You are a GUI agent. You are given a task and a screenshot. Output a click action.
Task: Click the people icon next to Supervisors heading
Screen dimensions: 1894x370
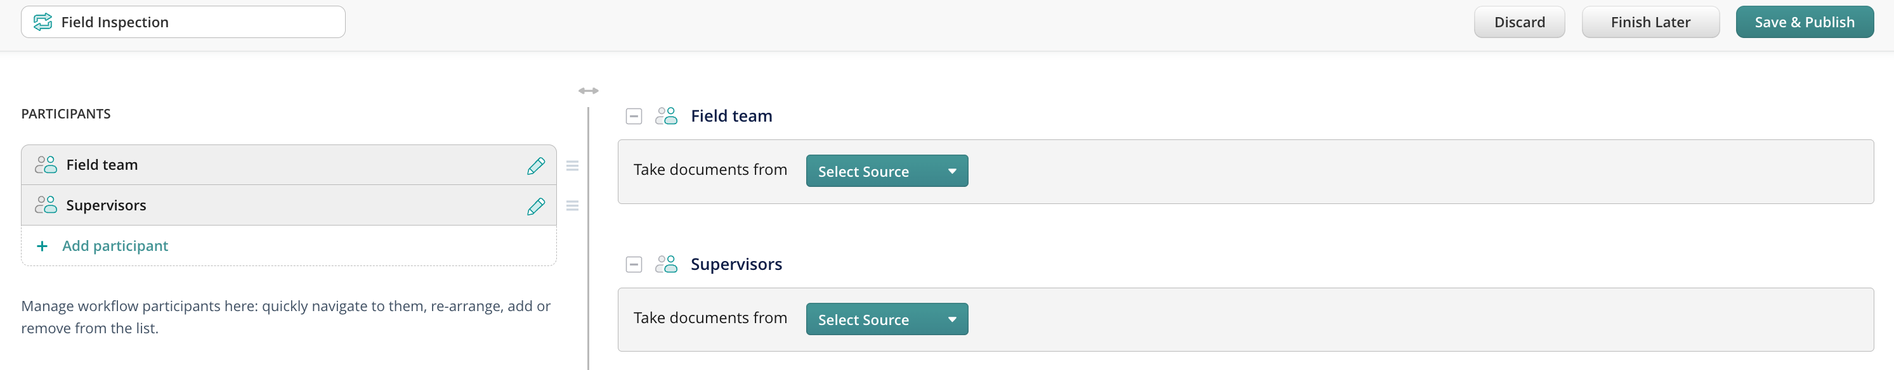pyautogui.click(x=666, y=264)
